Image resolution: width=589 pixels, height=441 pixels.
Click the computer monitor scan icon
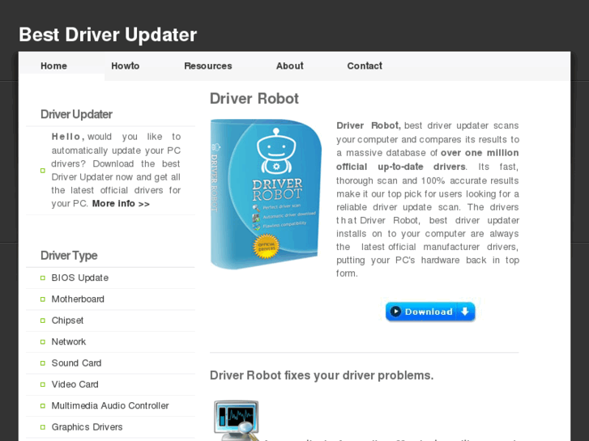[x=237, y=420]
